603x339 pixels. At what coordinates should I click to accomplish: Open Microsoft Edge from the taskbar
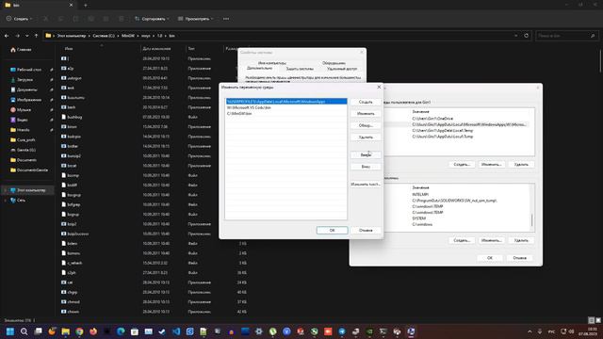(x=121, y=331)
